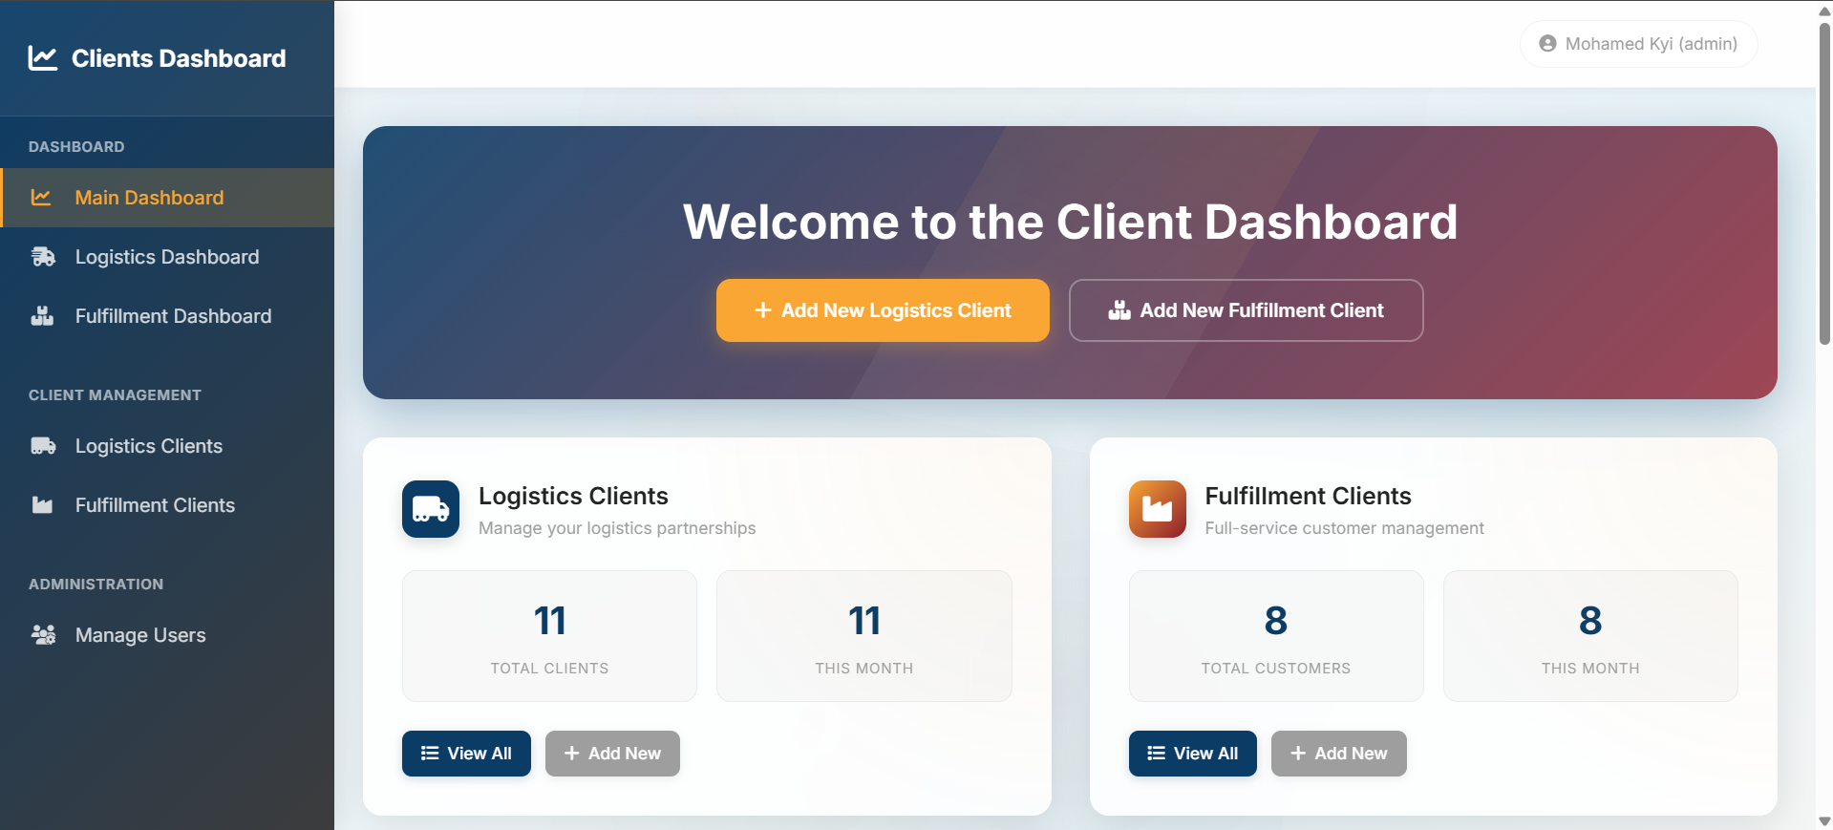Click the orange factory icon on Fulfillment Clients card
The image size is (1833, 830).
click(1157, 509)
